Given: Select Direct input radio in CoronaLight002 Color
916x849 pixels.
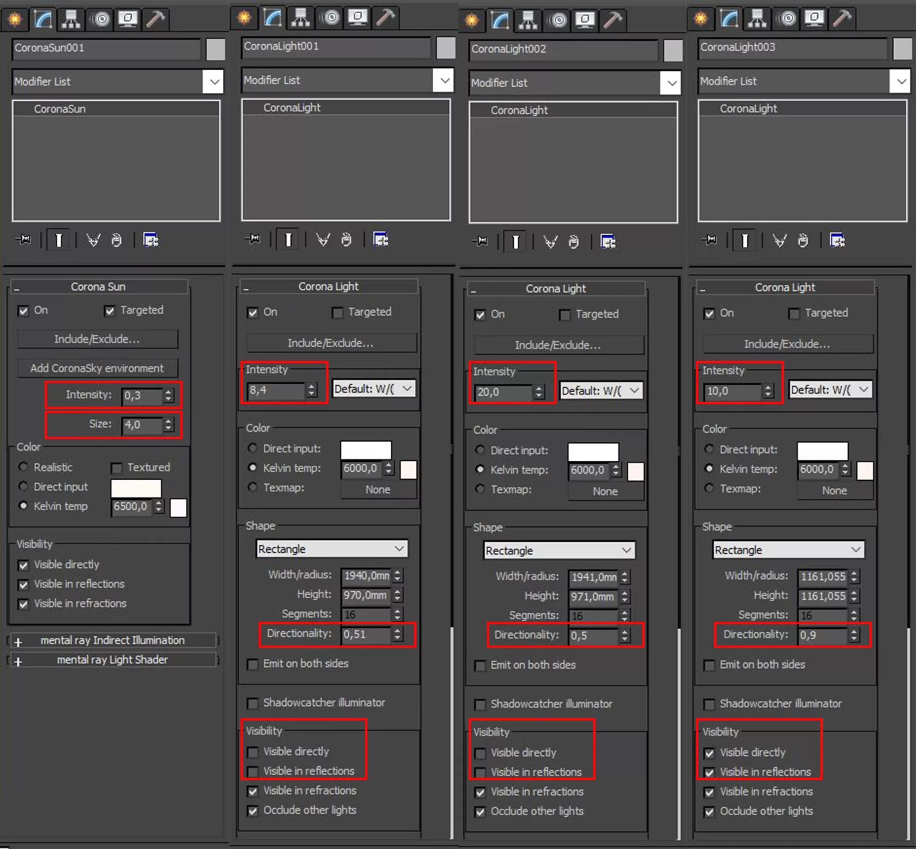Looking at the screenshot, I should pos(480,450).
